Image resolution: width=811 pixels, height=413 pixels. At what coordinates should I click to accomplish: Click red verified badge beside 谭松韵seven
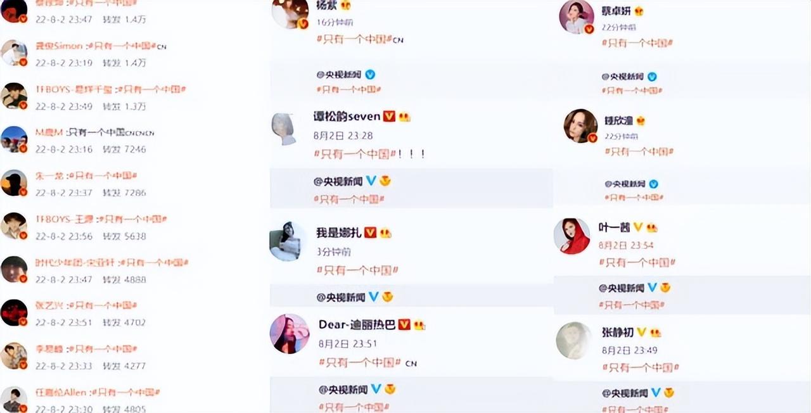point(389,117)
